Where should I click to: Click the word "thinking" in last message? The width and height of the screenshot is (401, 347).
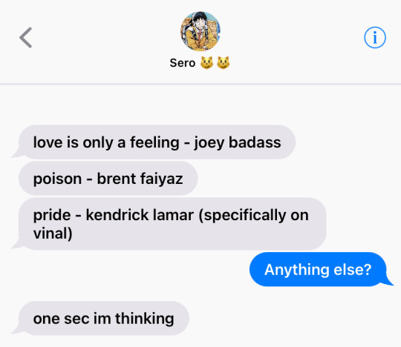click(145, 319)
